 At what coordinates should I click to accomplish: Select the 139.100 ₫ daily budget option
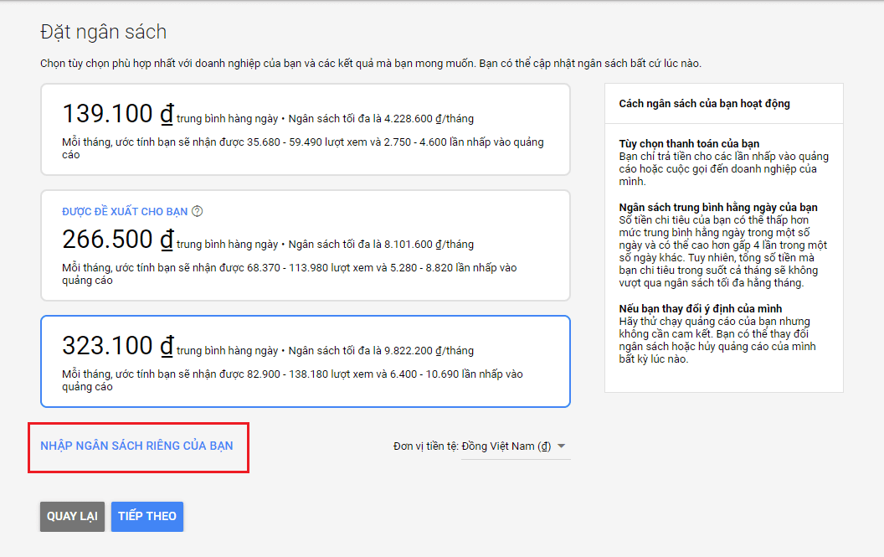tap(305, 129)
